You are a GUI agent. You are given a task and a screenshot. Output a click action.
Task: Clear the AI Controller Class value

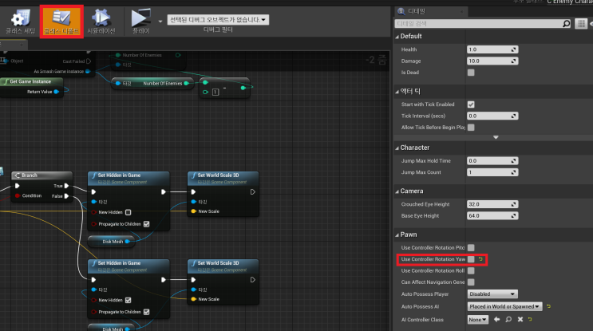point(520,320)
